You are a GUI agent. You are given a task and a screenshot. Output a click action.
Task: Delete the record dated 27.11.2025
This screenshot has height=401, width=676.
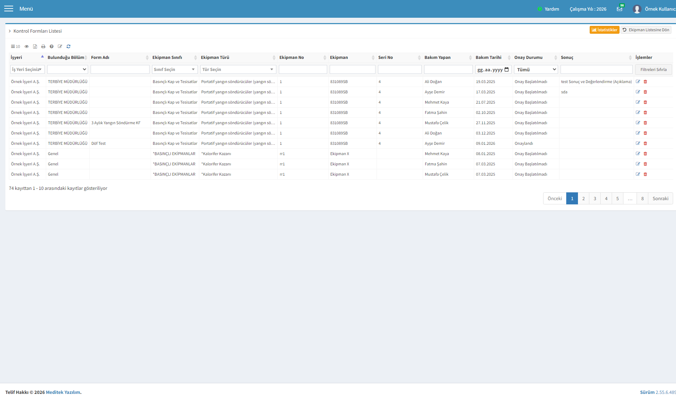pyautogui.click(x=645, y=123)
